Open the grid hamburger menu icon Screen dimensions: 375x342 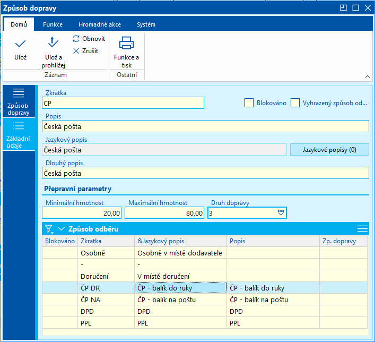coord(362,229)
